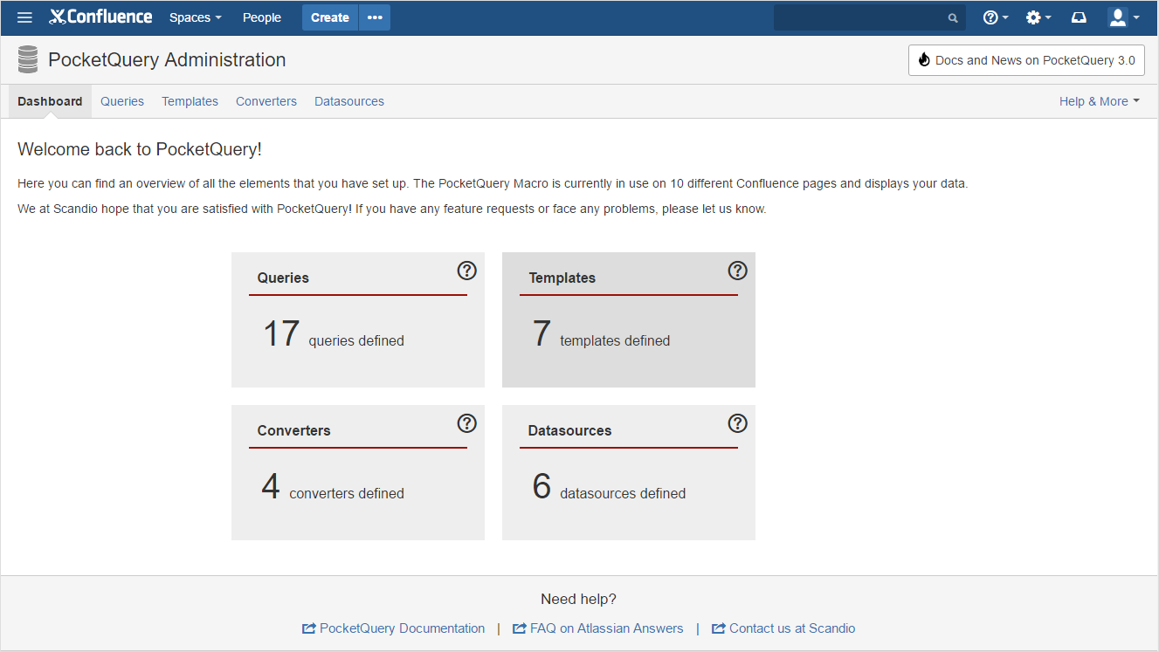Click the Converters card help icon
Screen dimensions: 1159x652
click(x=467, y=423)
